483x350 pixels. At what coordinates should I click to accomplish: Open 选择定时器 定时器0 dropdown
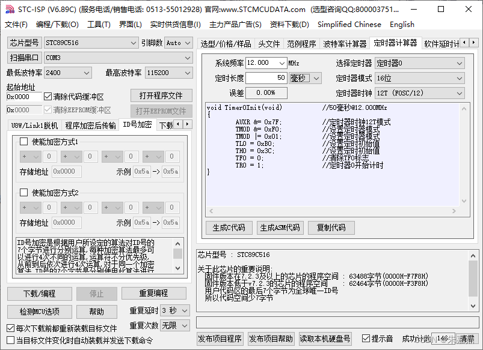[x=420, y=64]
